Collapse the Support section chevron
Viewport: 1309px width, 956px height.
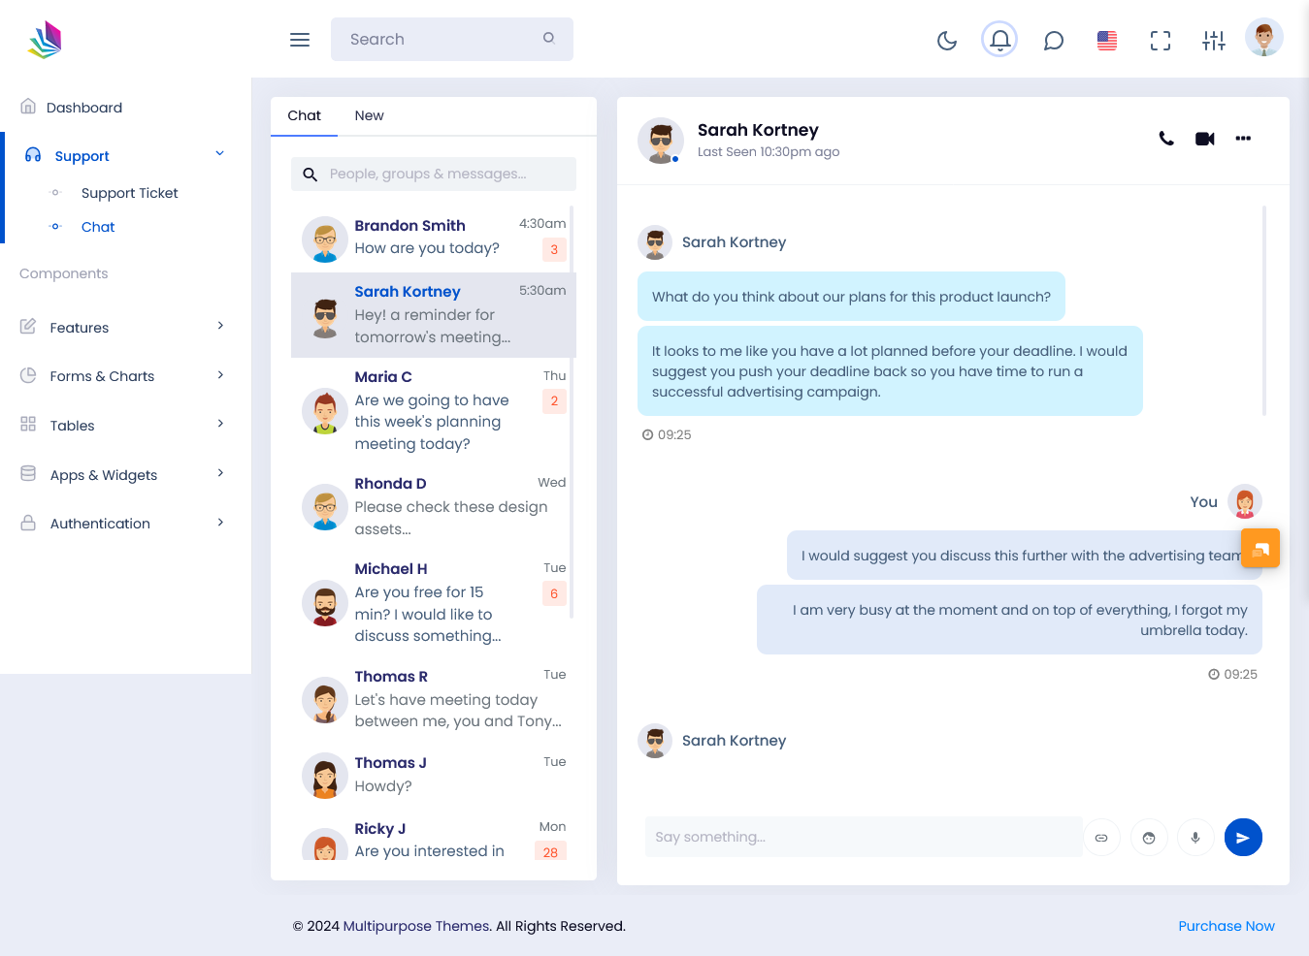tap(220, 154)
